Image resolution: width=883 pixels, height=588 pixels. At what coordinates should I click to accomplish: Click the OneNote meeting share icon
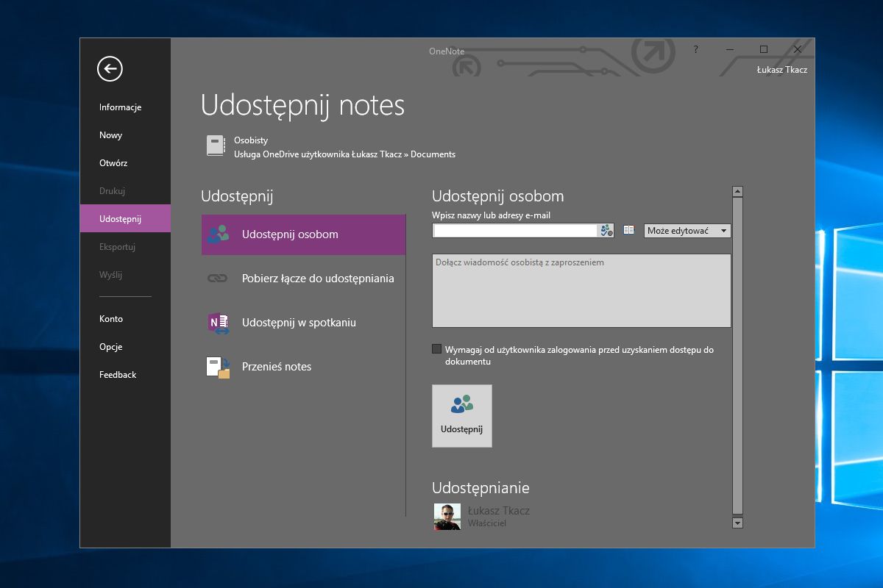pos(219,323)
